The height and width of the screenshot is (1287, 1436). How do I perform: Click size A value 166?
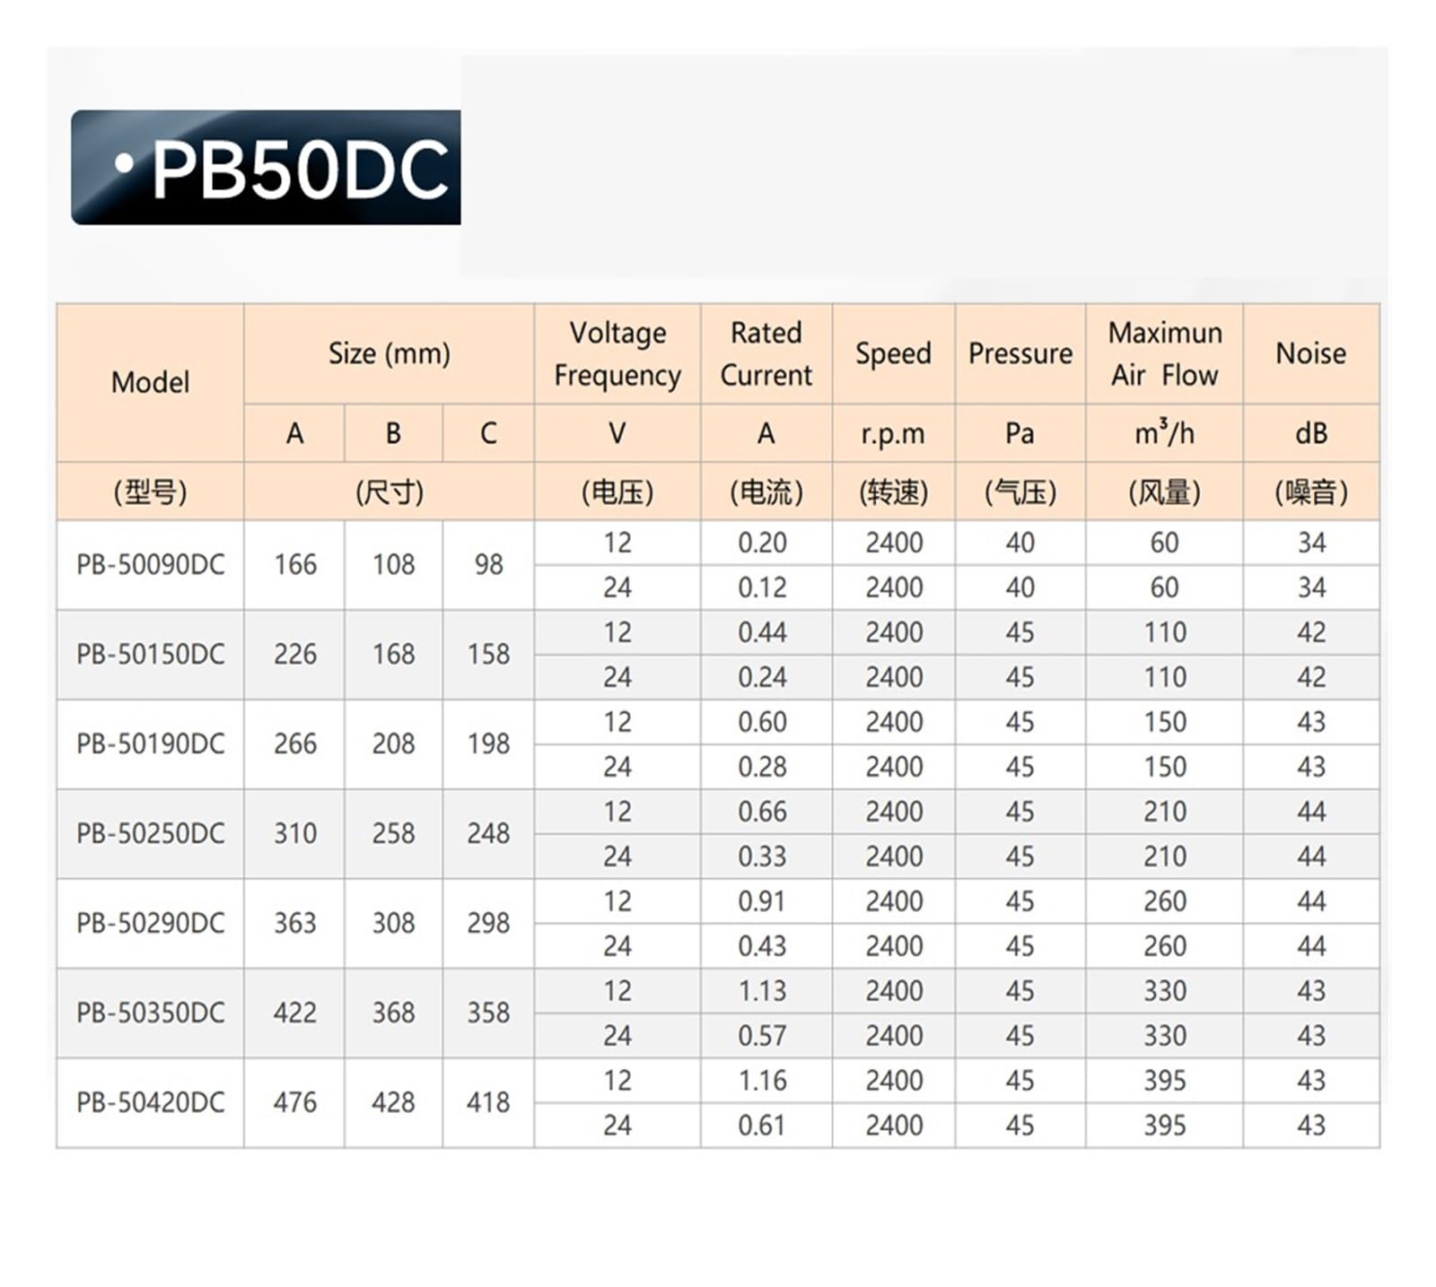coord(294,565)
